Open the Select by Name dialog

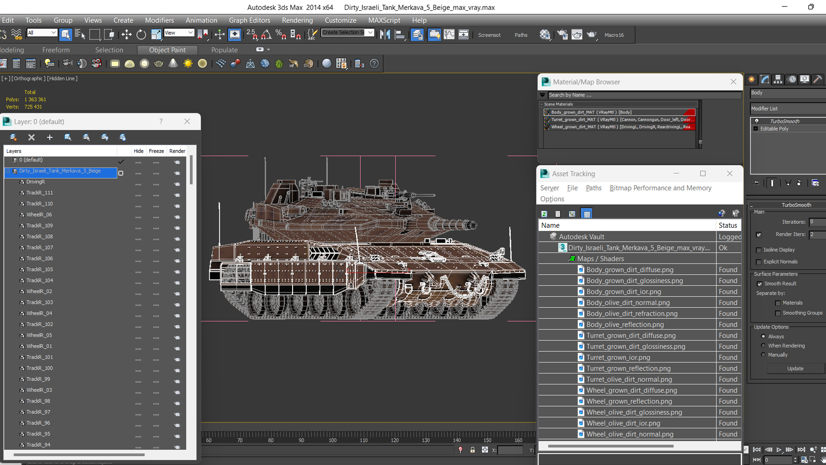click(x=80, y=34)
